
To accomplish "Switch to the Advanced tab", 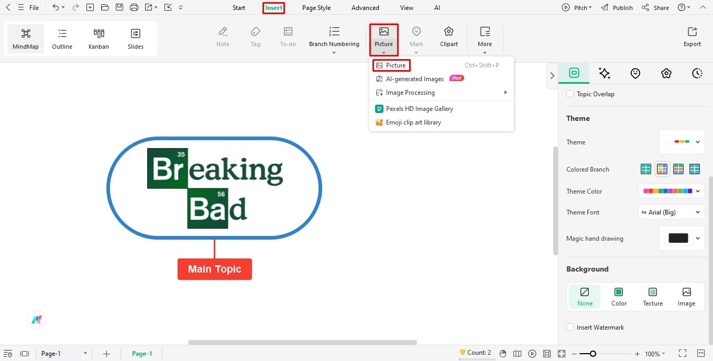I will pos(365,8).
